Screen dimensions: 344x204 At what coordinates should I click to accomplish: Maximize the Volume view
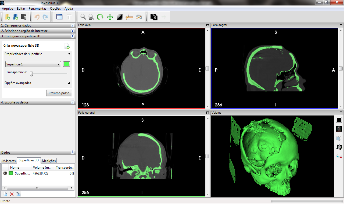click(341, 113)
